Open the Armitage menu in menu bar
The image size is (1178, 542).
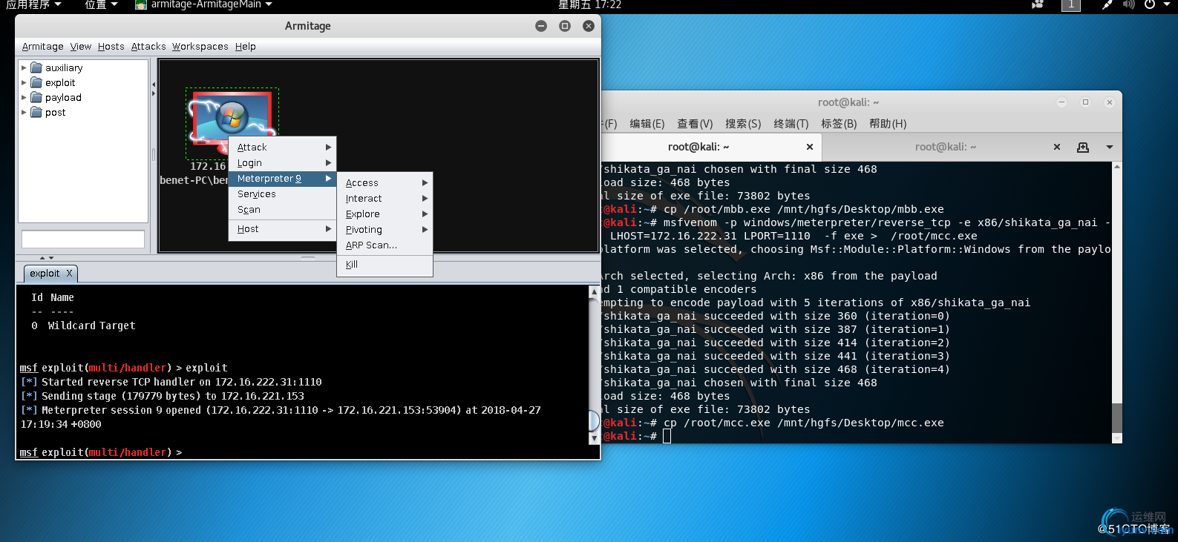pyautogui.click(x=42, y=46)
